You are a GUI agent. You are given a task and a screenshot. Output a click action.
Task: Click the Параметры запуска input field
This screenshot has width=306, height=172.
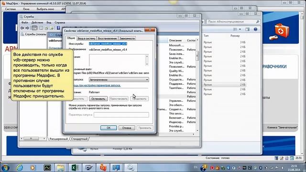[121, 115]
